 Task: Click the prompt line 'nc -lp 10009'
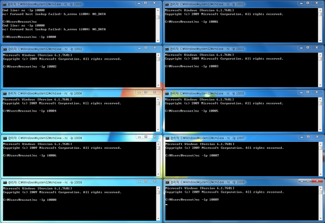[x=192, y=200]
